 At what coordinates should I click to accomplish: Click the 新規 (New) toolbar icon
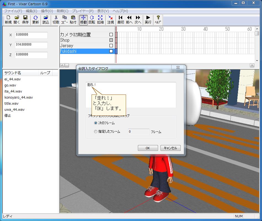(8, 20)
